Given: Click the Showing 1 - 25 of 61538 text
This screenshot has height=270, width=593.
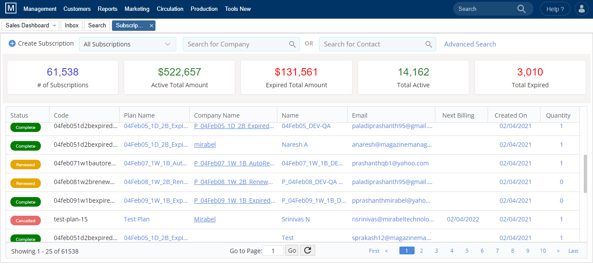Looking at the screenshot, I should click(45, 251).
